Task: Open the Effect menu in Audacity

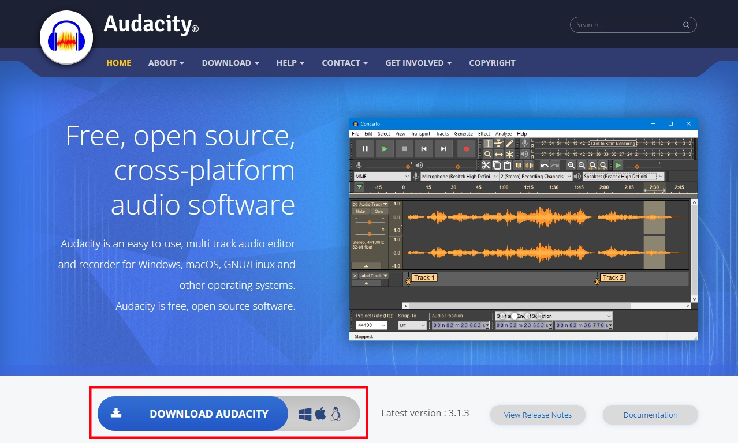Action: click(483, 133)
